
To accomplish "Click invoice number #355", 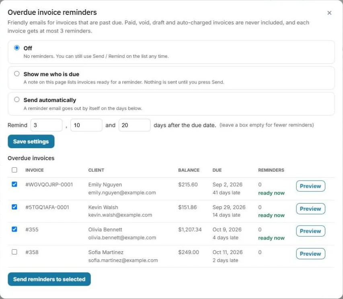I will coord(32,230).
